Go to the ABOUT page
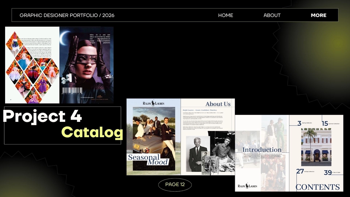The image size is (350, 197). pos(272,15)
